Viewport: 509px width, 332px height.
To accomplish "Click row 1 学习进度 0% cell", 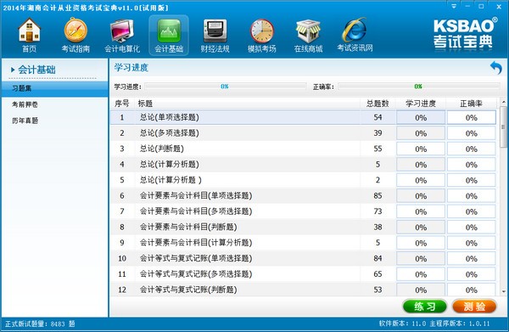I will point(421,117).
